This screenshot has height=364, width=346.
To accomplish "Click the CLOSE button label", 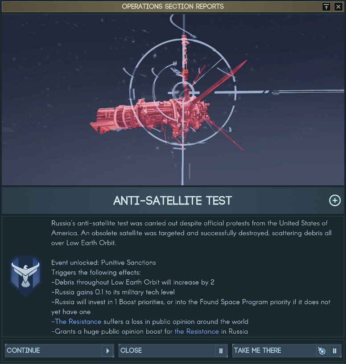I will [x=131, y=350].
